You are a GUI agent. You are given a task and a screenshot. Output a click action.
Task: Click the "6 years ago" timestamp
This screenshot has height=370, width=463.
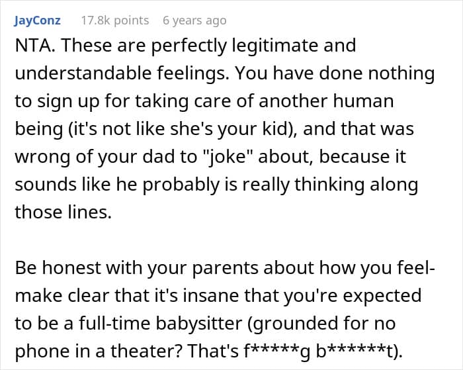pos(194,21)
